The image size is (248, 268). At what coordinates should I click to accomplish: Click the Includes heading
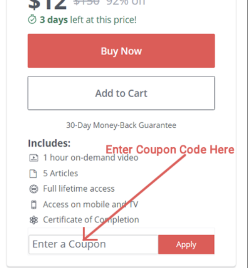pos(49,143)
